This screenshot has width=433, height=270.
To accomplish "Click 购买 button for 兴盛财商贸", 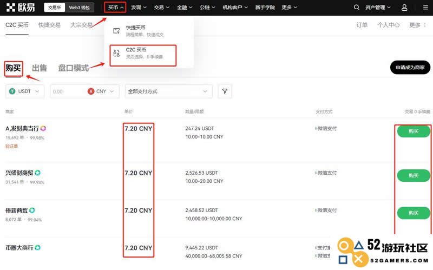I will click(414, 176).
